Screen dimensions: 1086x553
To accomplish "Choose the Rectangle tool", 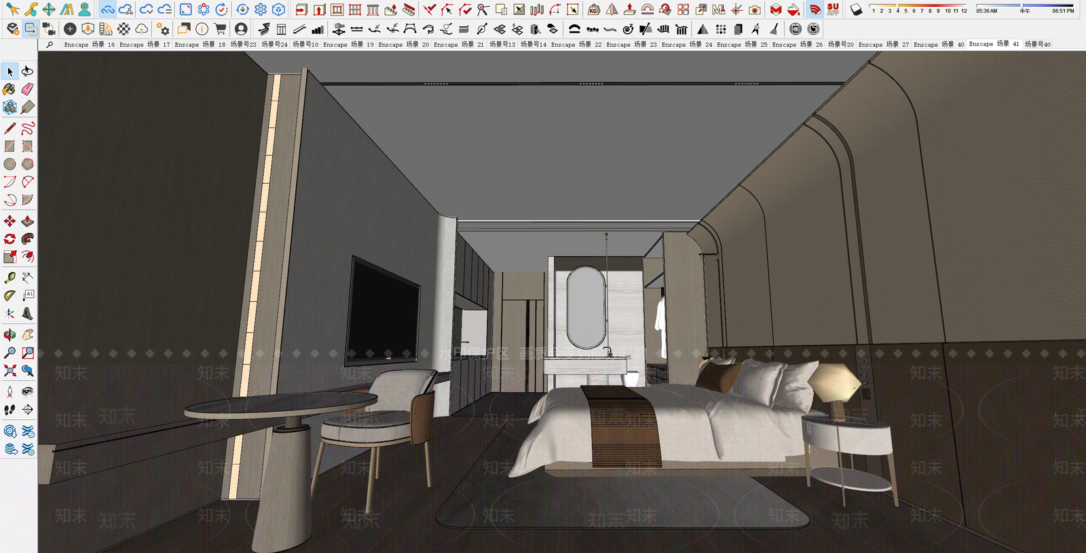I will tap(10, 147).
